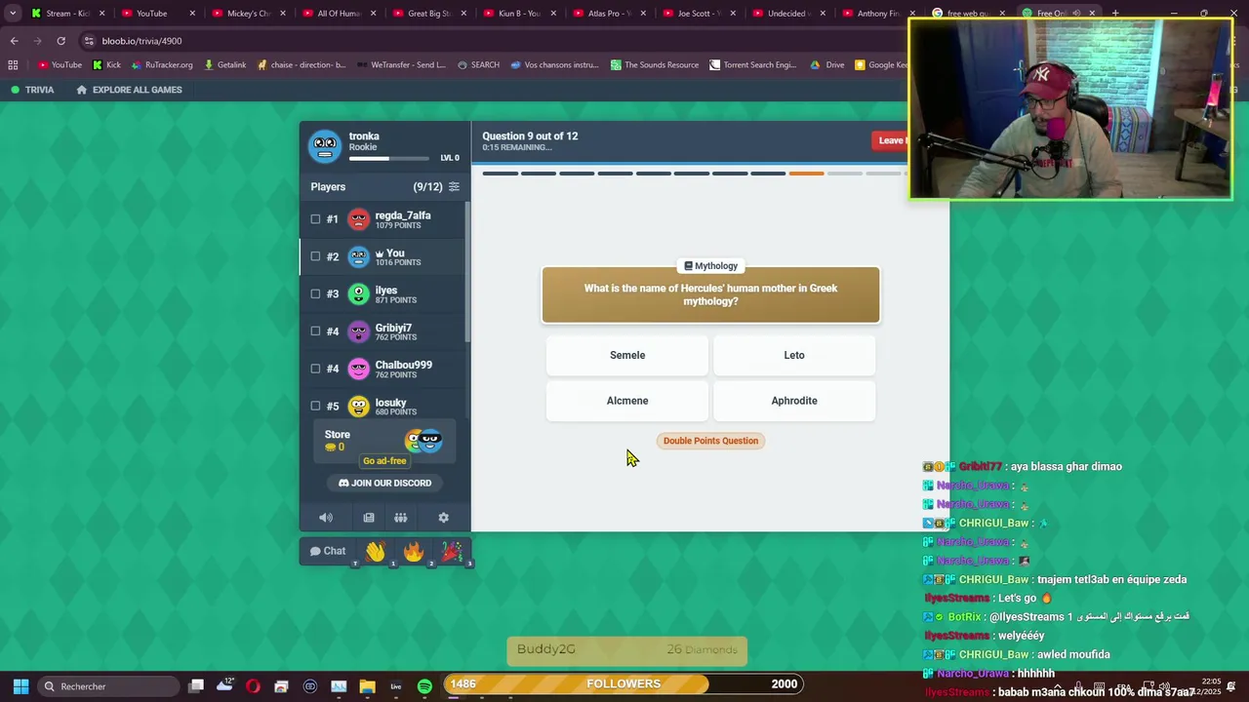This screenshot has width=1249, height=702.
Task: Check the box for ilyes
Action: click(315, 293)
